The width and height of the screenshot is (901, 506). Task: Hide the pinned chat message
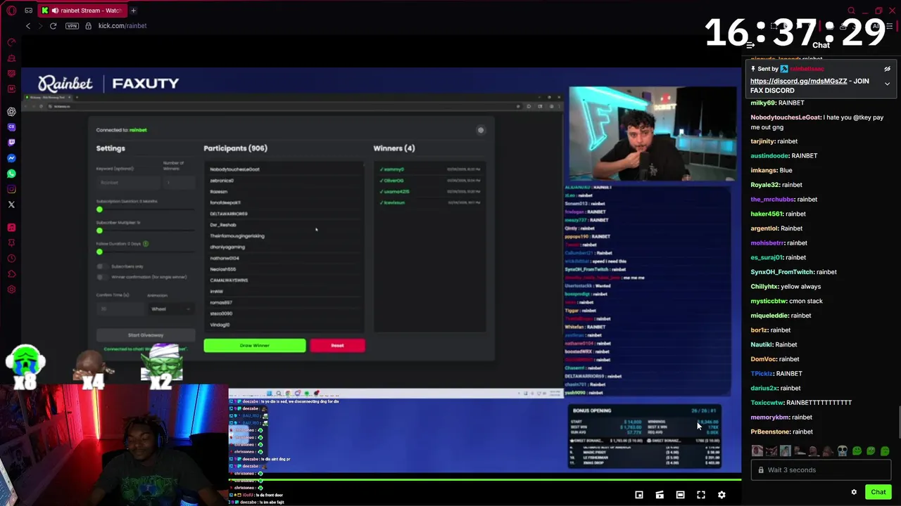pyautogui.click(x=887, y=69)
